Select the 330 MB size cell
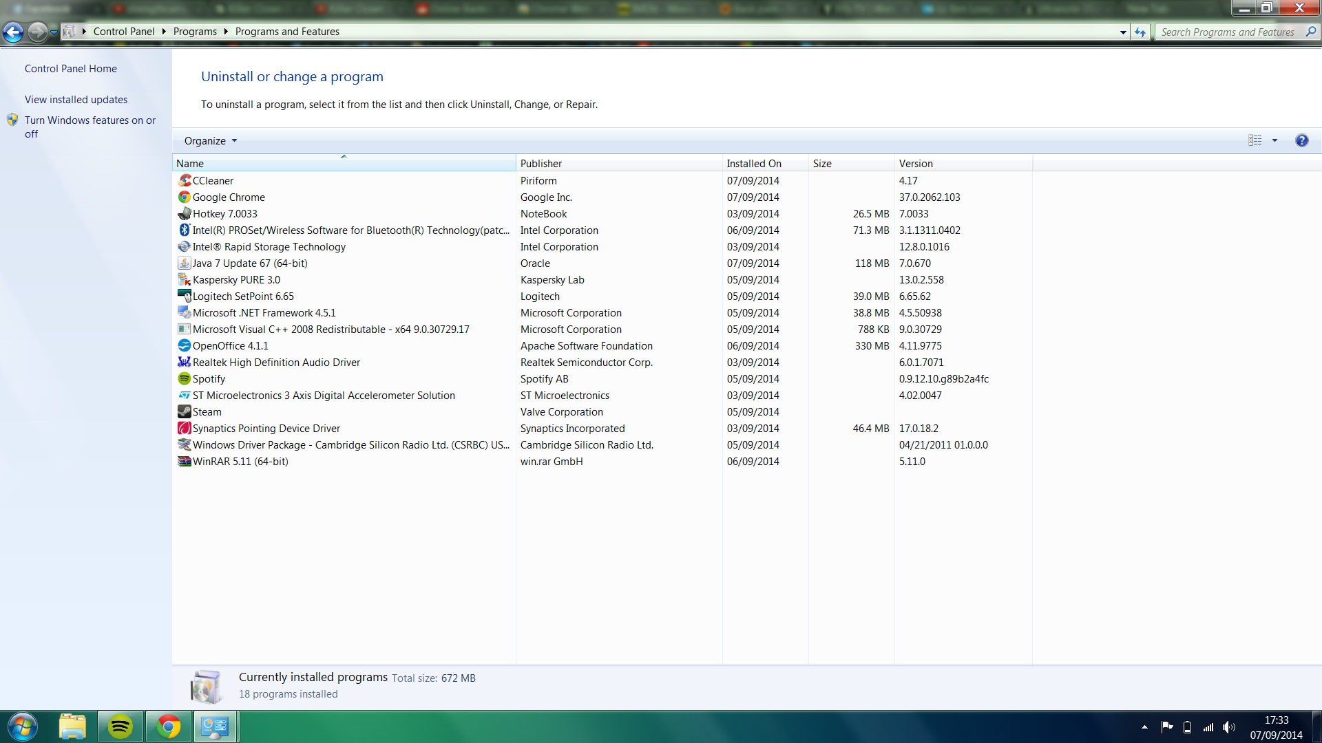The width and height of the screenshot is (1322, 743). click(x=872, y=345)
